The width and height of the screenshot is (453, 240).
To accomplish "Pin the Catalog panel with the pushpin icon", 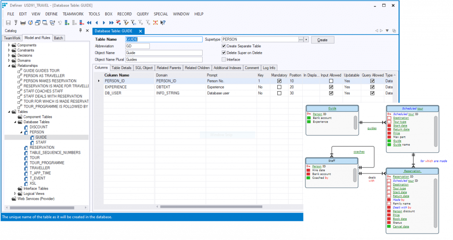I will (x=80, y=31).
